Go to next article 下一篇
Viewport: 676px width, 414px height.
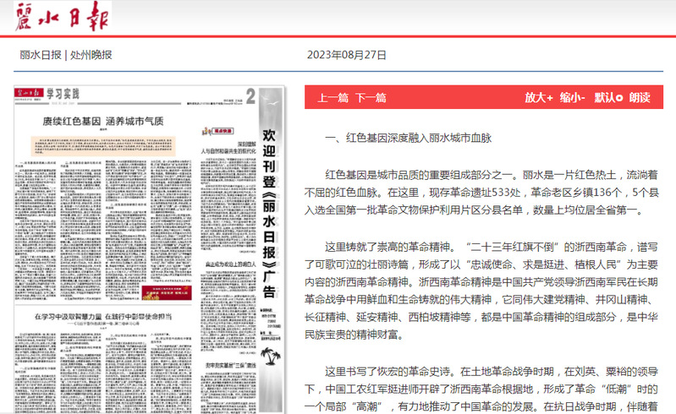point(371,97)
